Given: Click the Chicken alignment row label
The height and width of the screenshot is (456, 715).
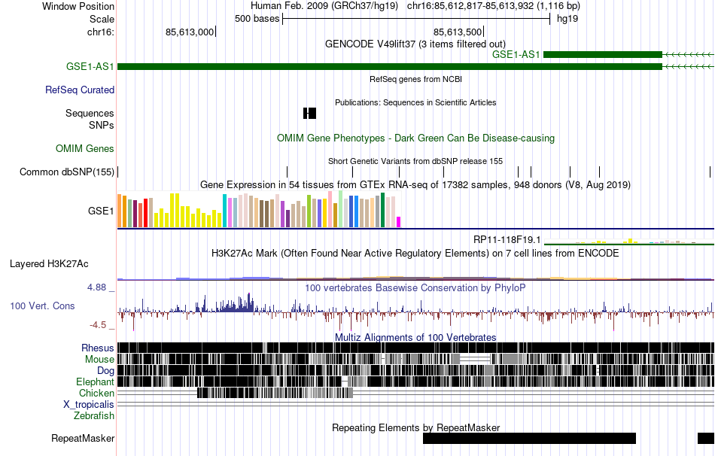Looking at the screenshot, I should (x=96, y=393).
